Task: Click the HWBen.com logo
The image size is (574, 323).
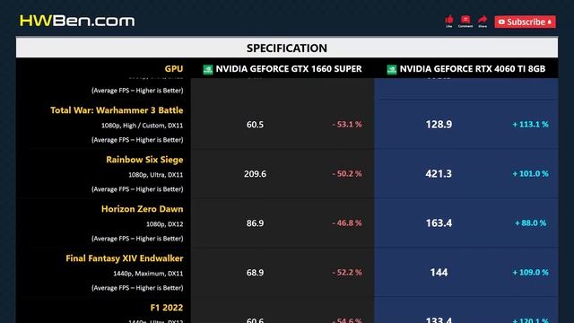Action: [77, 21]
